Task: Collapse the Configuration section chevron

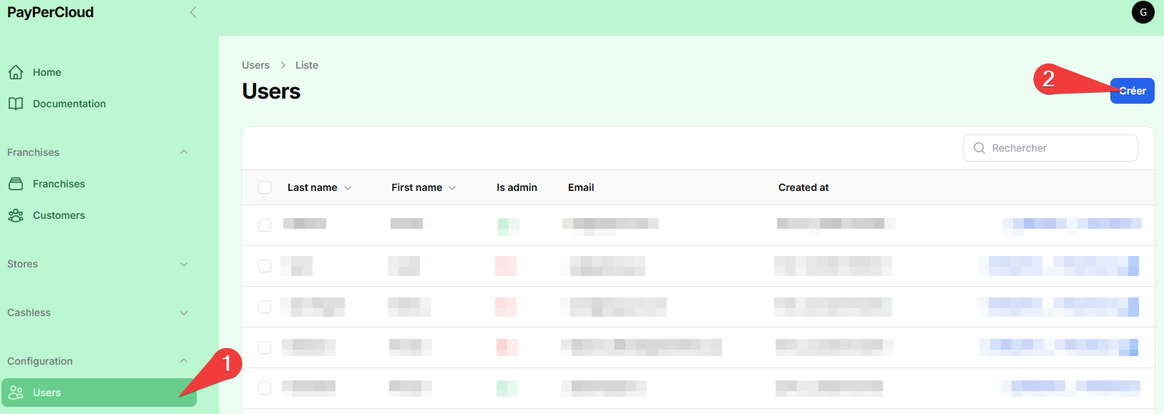Action: [x=184, y=361]
